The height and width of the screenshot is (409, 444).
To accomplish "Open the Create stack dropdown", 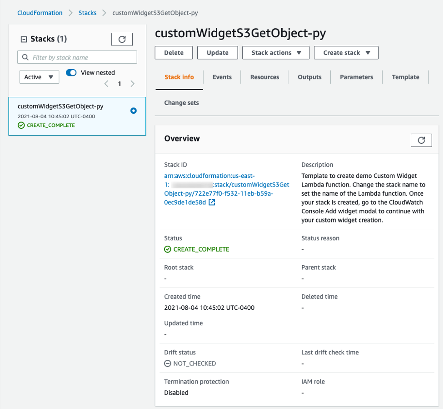I will (346, 52).
